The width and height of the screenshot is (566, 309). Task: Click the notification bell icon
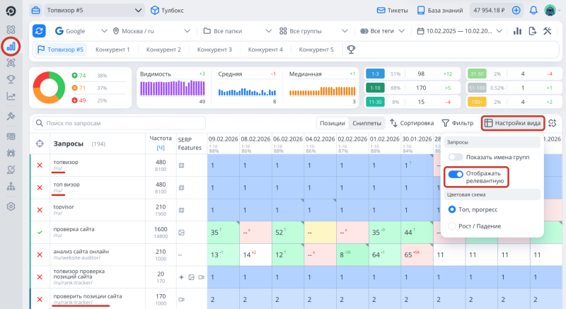coord(533,11)
